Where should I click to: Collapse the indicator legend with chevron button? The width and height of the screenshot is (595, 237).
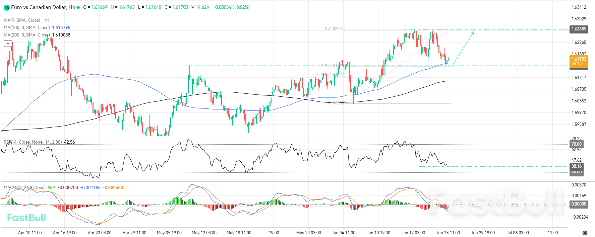[8, 44]
